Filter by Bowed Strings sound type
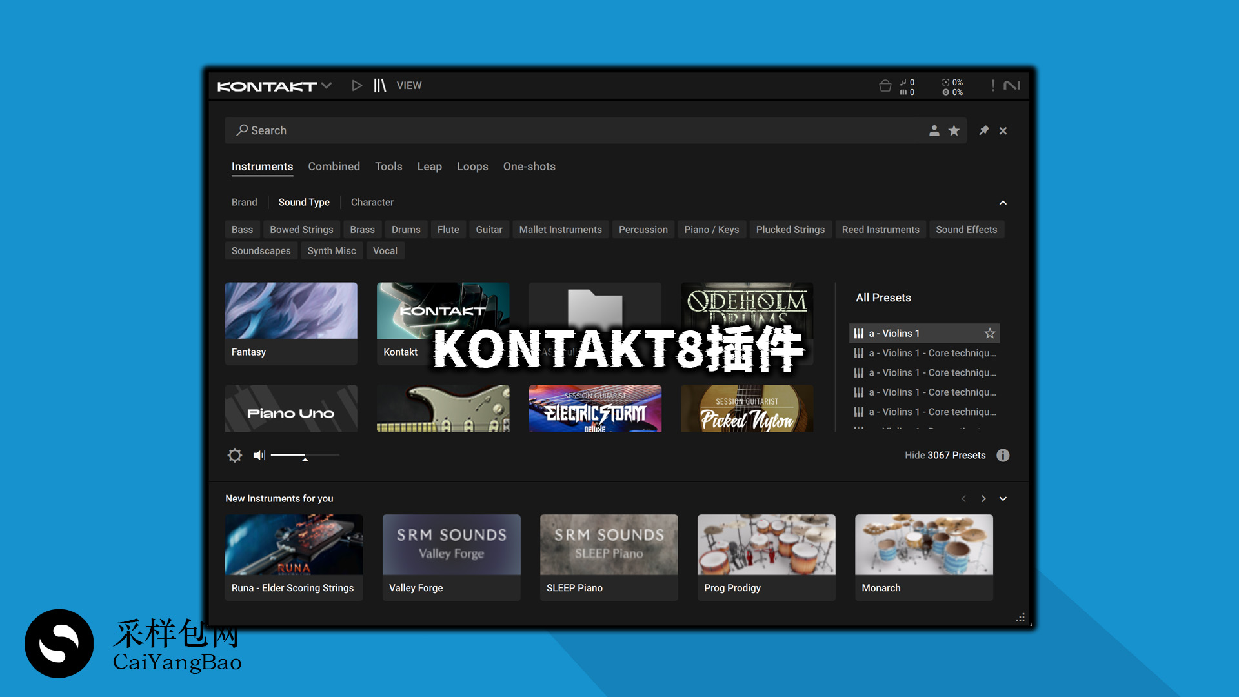The height and width of the screenshot is (697, 1239). 301,229
